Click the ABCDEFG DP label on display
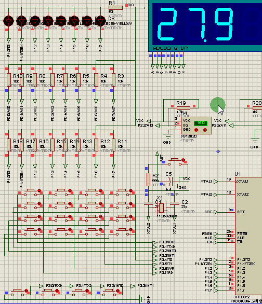262x304 pixels. (171, 48)
